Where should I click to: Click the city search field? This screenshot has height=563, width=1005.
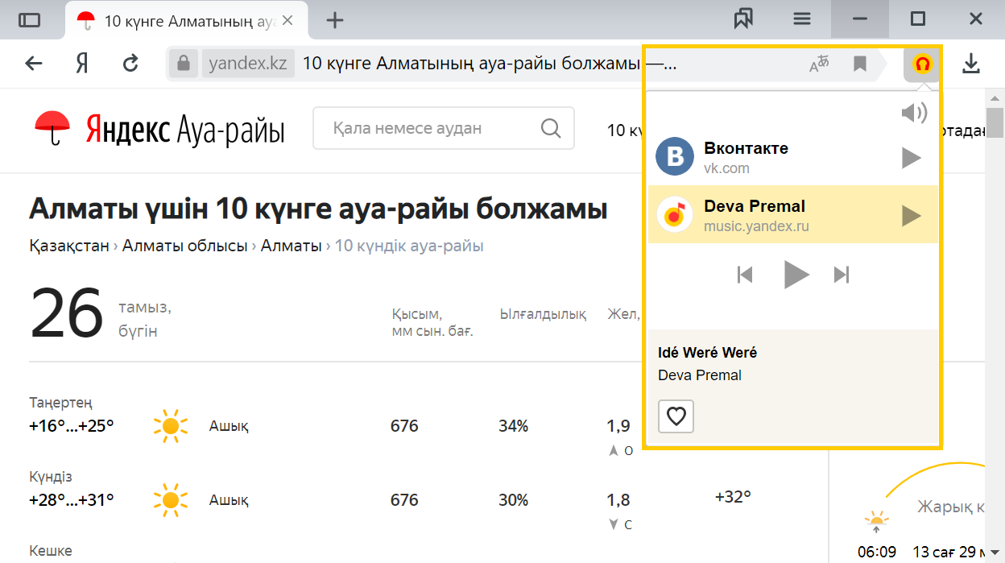(x=443, y=128)
